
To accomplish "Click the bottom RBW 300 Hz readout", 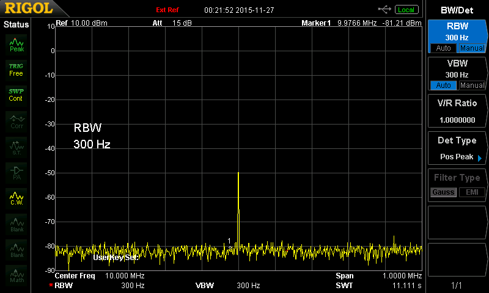I will pyautogui.click(x=95, y=286).
